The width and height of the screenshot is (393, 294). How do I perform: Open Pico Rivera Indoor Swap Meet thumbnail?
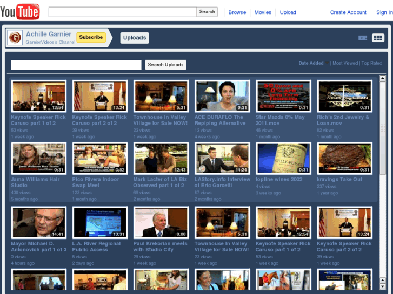coord(100,159)
